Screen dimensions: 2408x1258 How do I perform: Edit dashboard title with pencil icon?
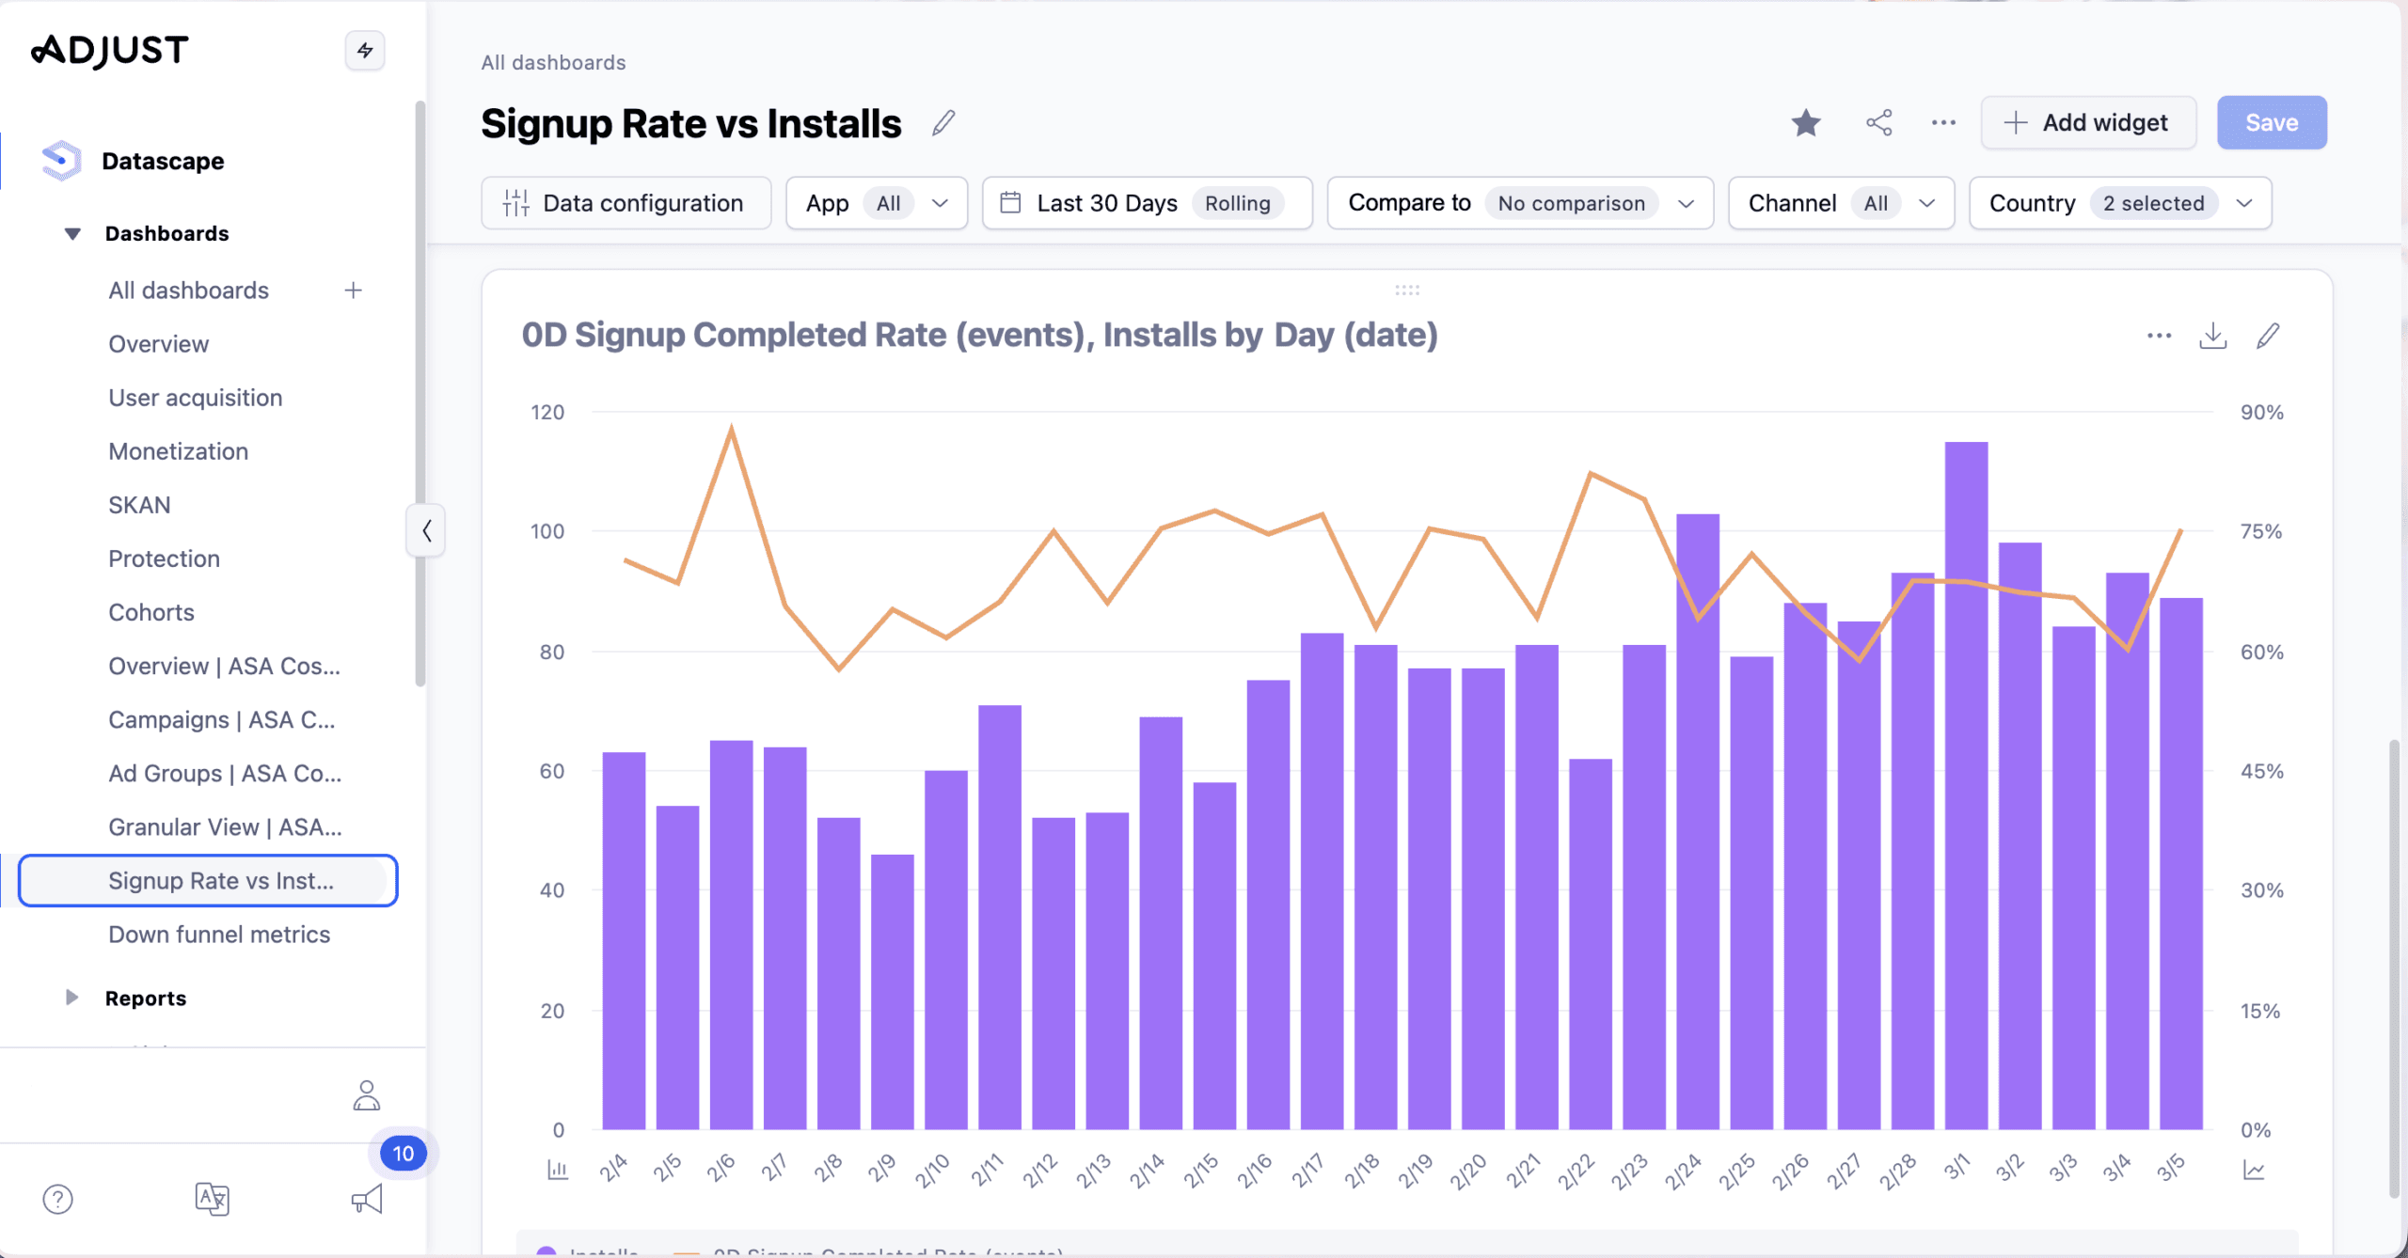click(943, 123)
